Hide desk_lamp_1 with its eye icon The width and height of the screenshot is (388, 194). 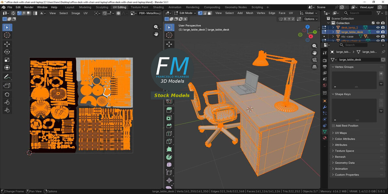pos(378,27)
